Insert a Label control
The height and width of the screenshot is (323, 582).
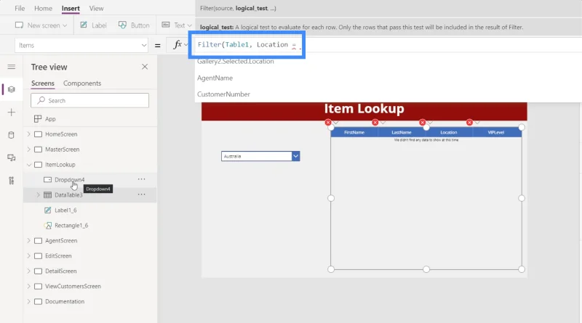[x=94, y=25]
